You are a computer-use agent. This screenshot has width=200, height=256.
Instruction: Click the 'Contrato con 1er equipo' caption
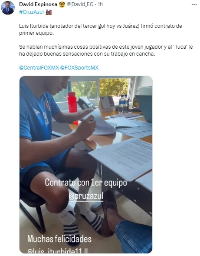tap(86, 183)
